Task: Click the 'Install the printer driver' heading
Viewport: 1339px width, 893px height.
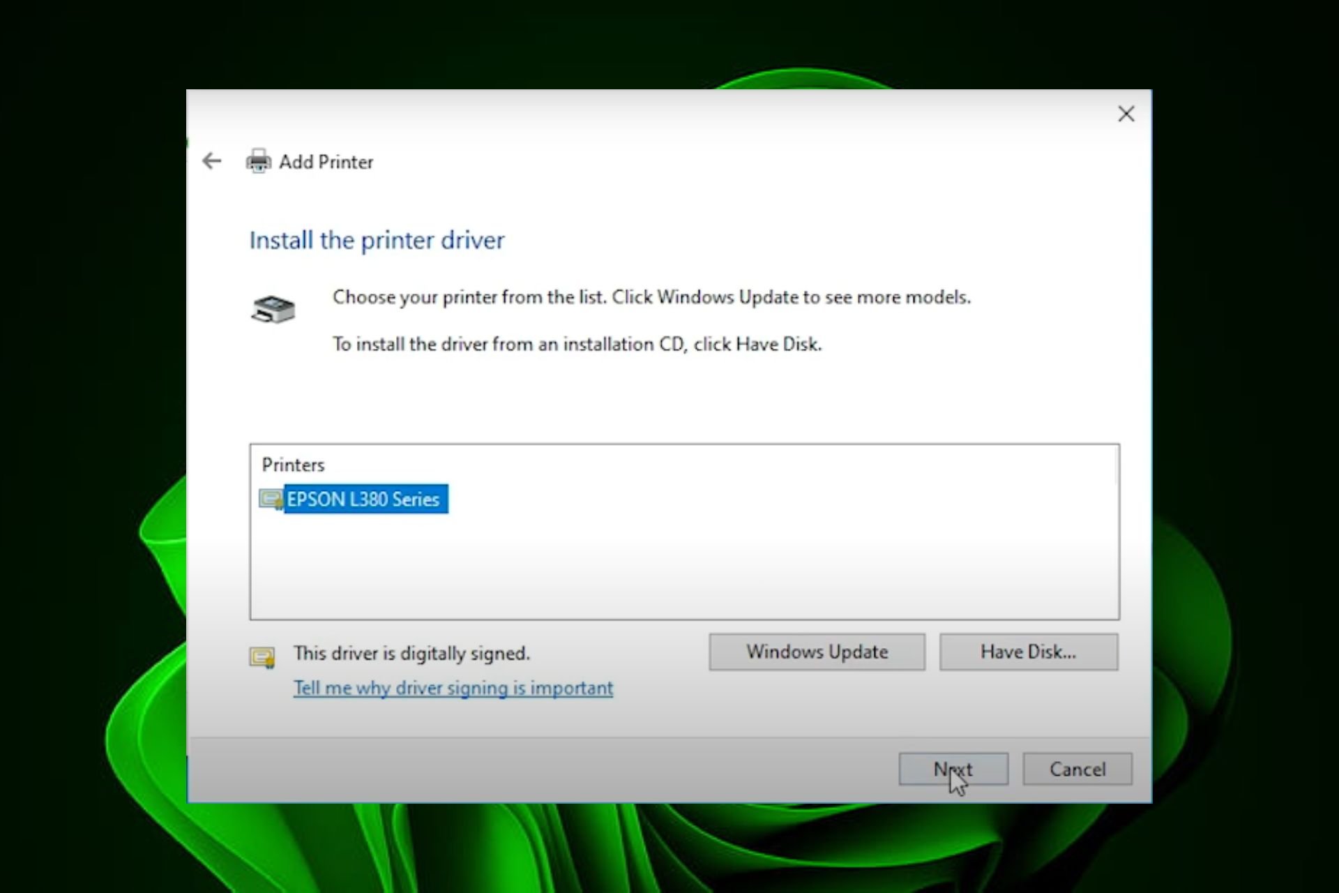Action: click(x=377, y=240)
